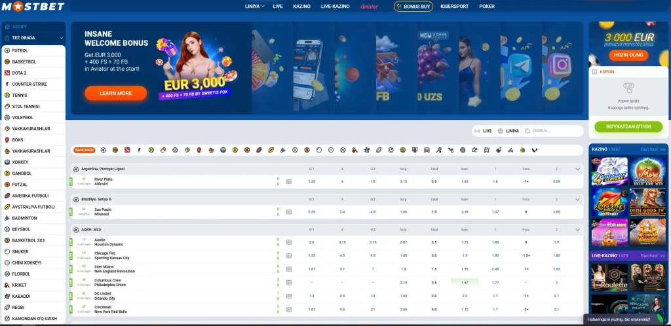Click the Futbol ball icon in sidebar
The image size is (671, 326).
point(7,51)
